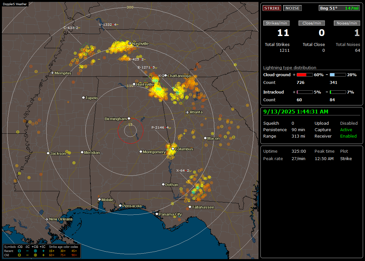The height and width of the screenshot is (261, 365).
Task: Click the Memphis airport marker
Action: point(52,73)
